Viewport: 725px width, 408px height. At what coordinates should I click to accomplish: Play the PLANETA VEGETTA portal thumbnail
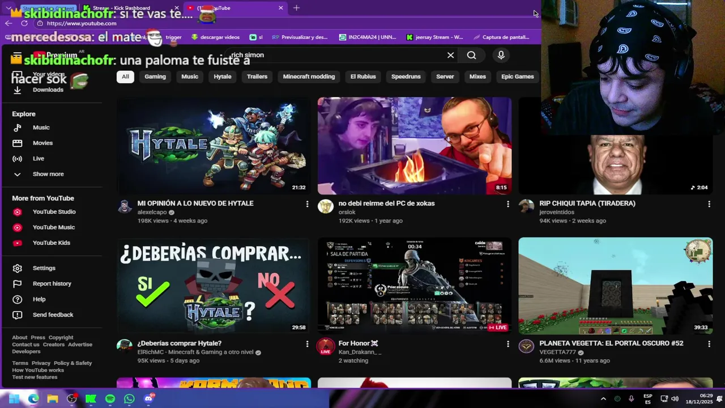pyautogui.click(x=615, y=285)
